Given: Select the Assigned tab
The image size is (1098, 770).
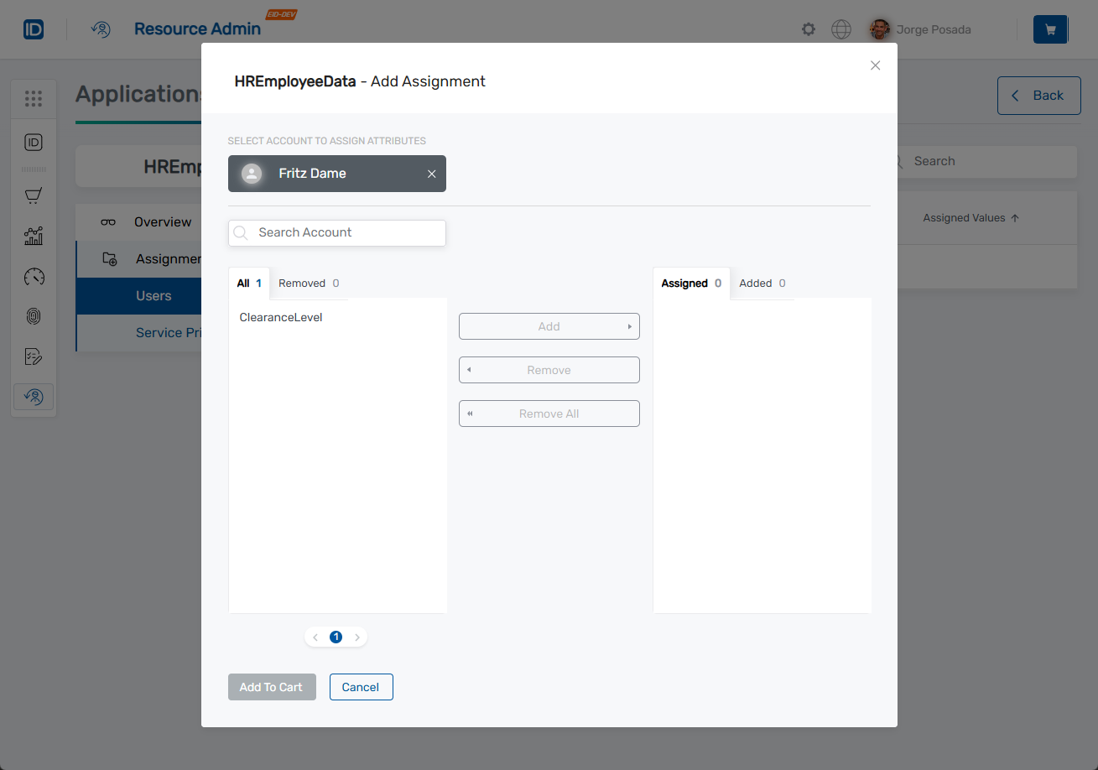Looking at the screenshot, I should pos(684,283).
